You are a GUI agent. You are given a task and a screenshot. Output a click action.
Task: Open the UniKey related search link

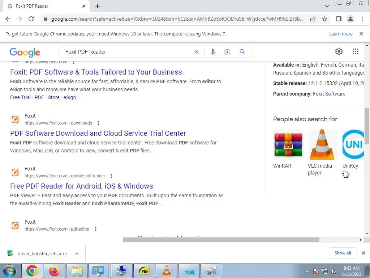coord(350,166)
